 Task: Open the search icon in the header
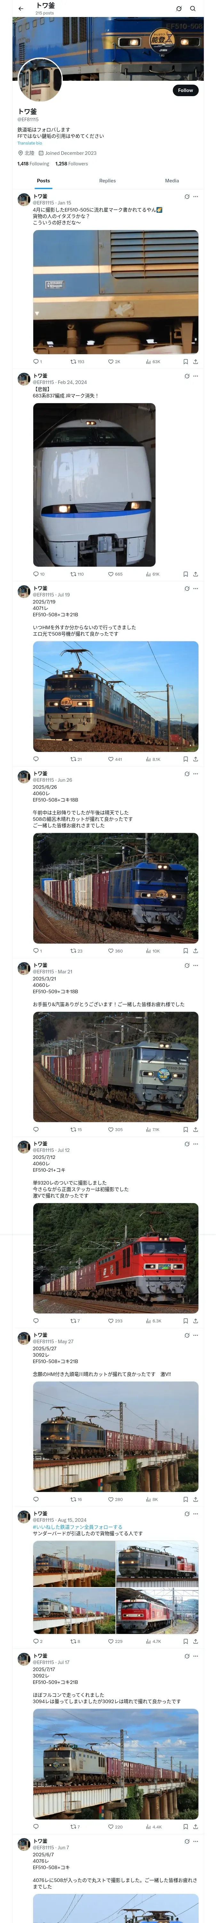[193, 9]
